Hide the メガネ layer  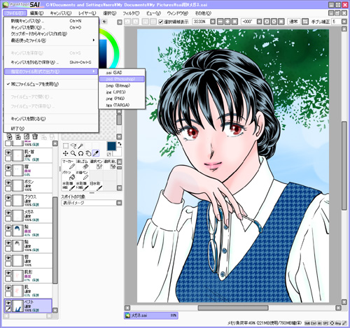point(8,213)
